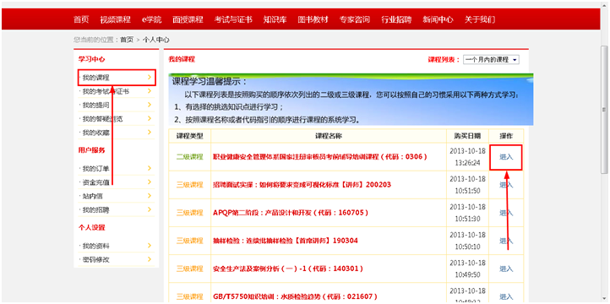610x304 pixels.
Task: Click the arrow beside 我的考试与证书
Action: coord(150,91)
